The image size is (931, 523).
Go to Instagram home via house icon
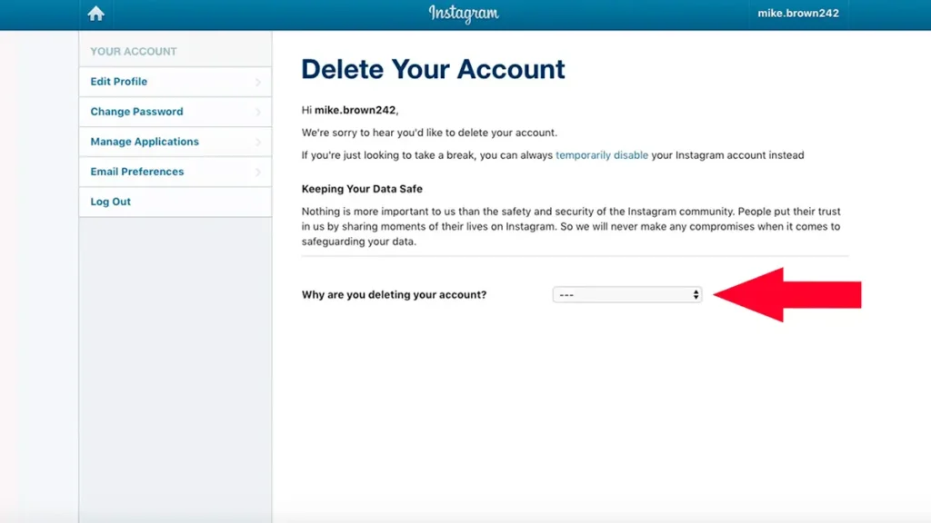(95, 14)
